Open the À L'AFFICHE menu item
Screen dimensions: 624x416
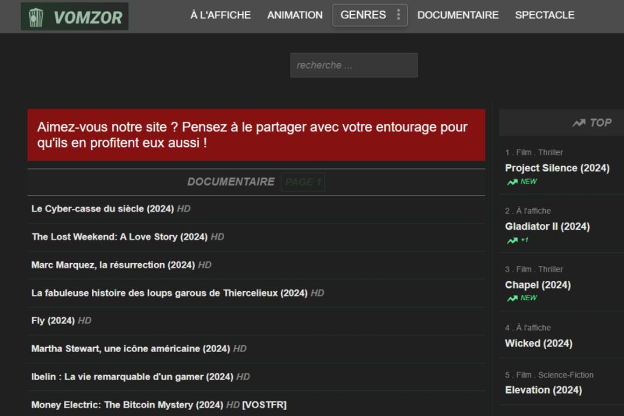221,15
